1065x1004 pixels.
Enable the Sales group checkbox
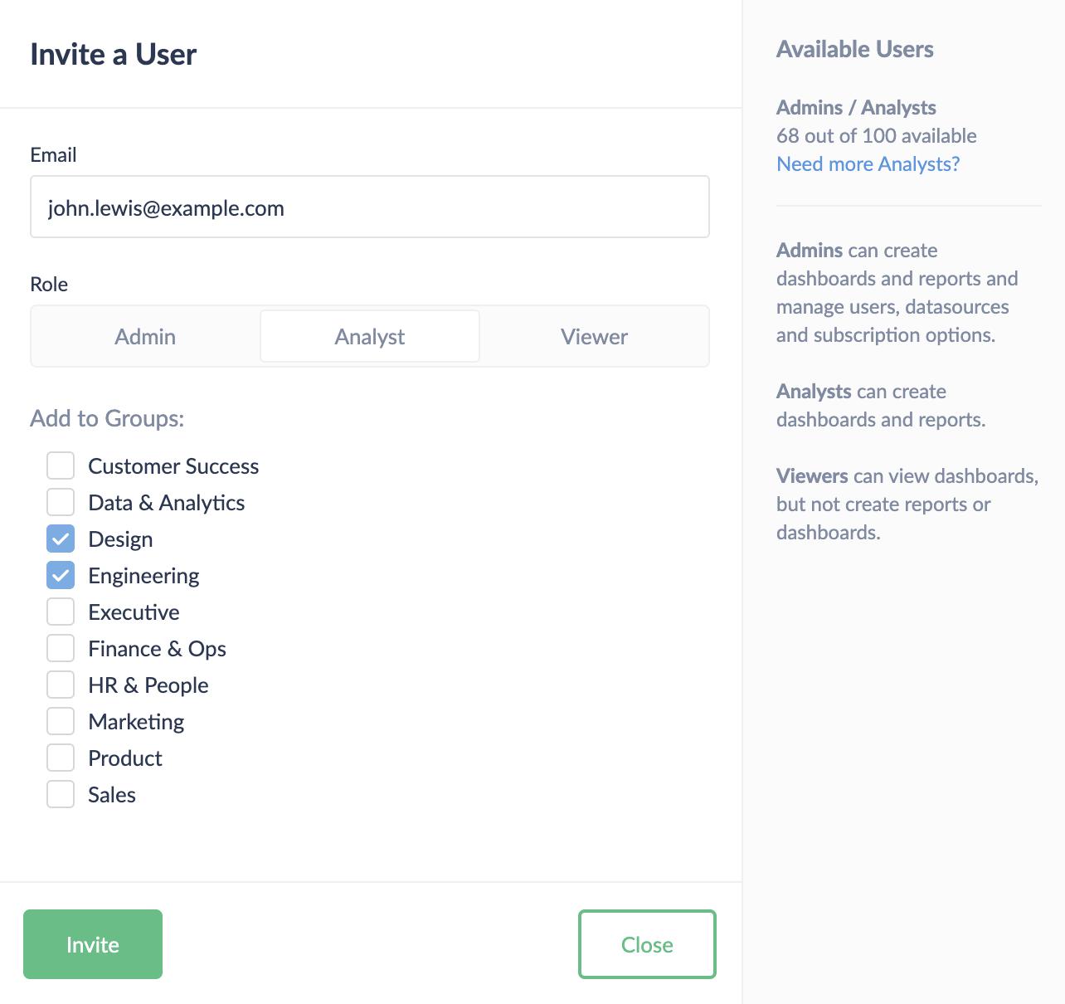point(61,794)
